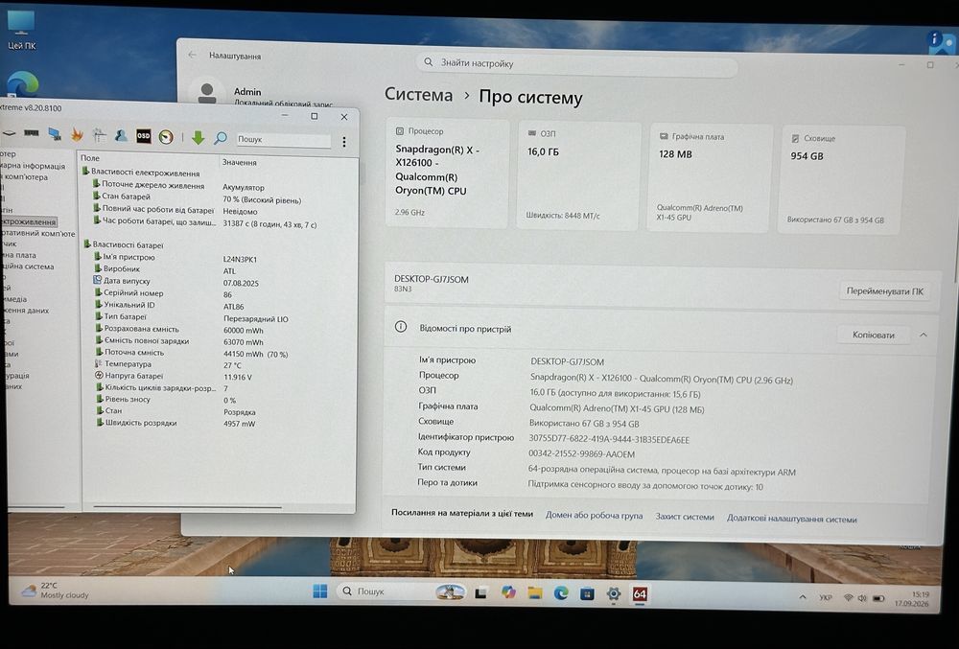Click the AIDA64 horizontal scrollbar under the list

[x=188, y=506]
